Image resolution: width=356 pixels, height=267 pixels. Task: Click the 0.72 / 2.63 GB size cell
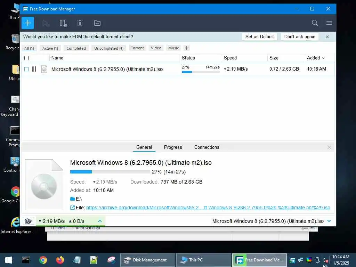point(284,69)
